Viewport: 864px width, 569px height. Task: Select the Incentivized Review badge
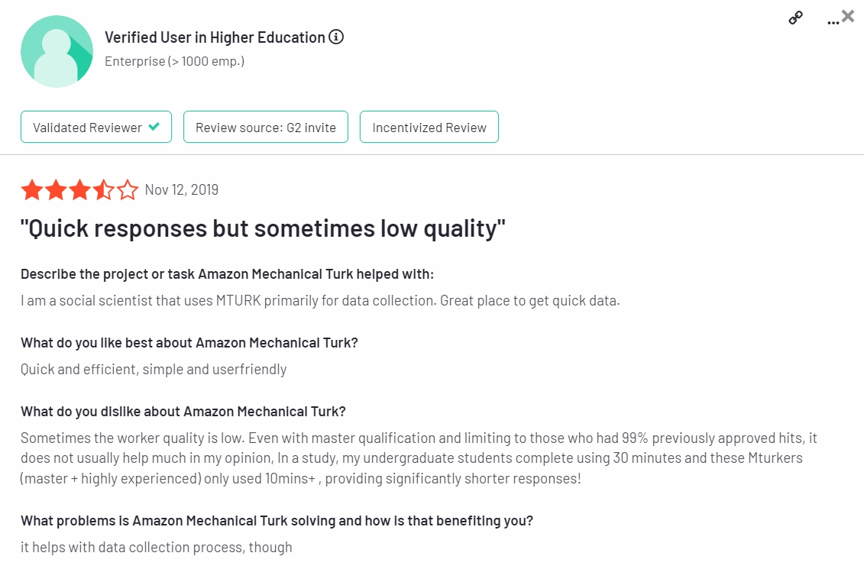click(x=429, y=128)
